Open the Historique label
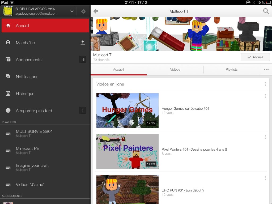The width and height of the screenshot is (272, 204). pyautogui.click(x=25, y=94)
